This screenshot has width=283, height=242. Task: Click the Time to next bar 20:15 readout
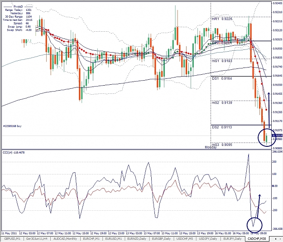point(18,20)
